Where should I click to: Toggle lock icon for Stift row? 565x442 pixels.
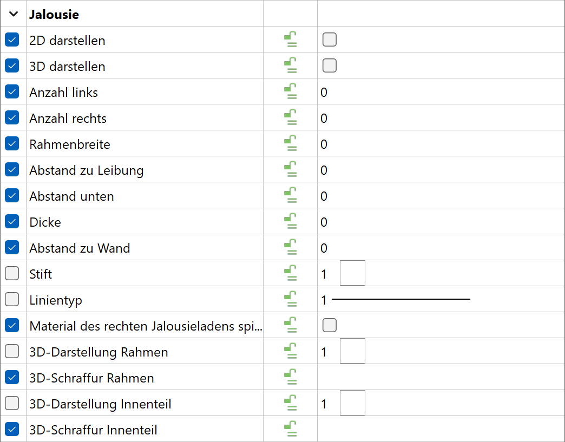point(291,273)
